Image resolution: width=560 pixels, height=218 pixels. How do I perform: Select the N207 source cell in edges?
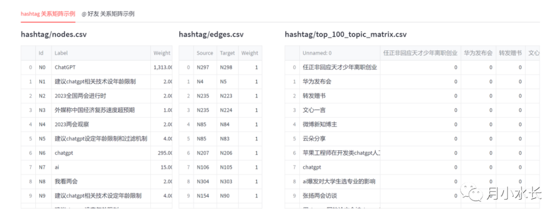pyautogui.click(x=205, y=153)
